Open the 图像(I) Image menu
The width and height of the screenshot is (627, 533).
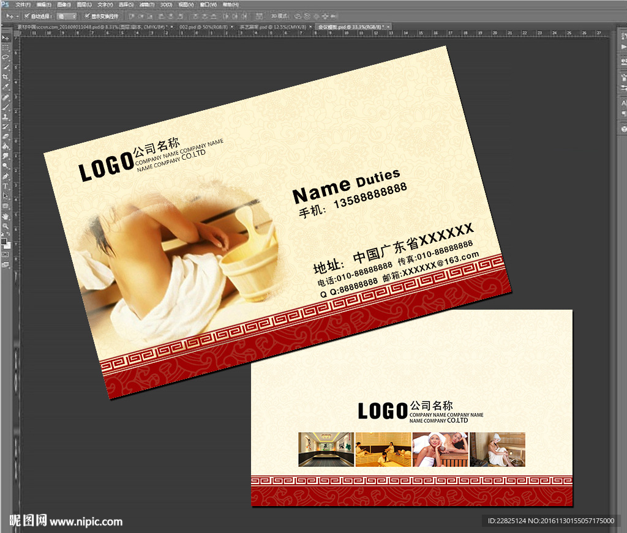[64, 5]
